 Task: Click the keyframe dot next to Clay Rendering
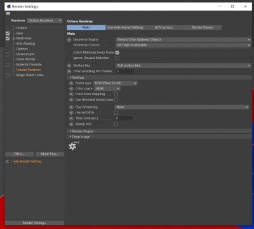(x=71, y=107)
